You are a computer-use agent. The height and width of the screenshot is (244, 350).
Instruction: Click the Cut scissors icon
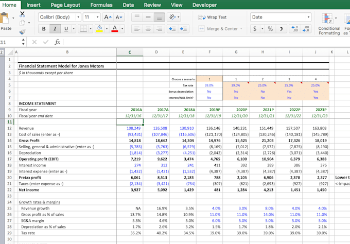[22, 14]
